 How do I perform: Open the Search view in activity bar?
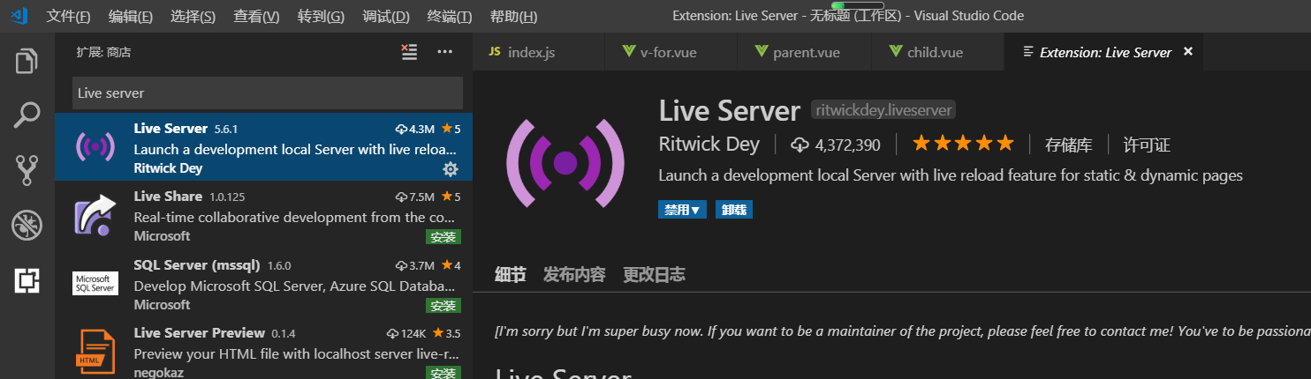27,115
